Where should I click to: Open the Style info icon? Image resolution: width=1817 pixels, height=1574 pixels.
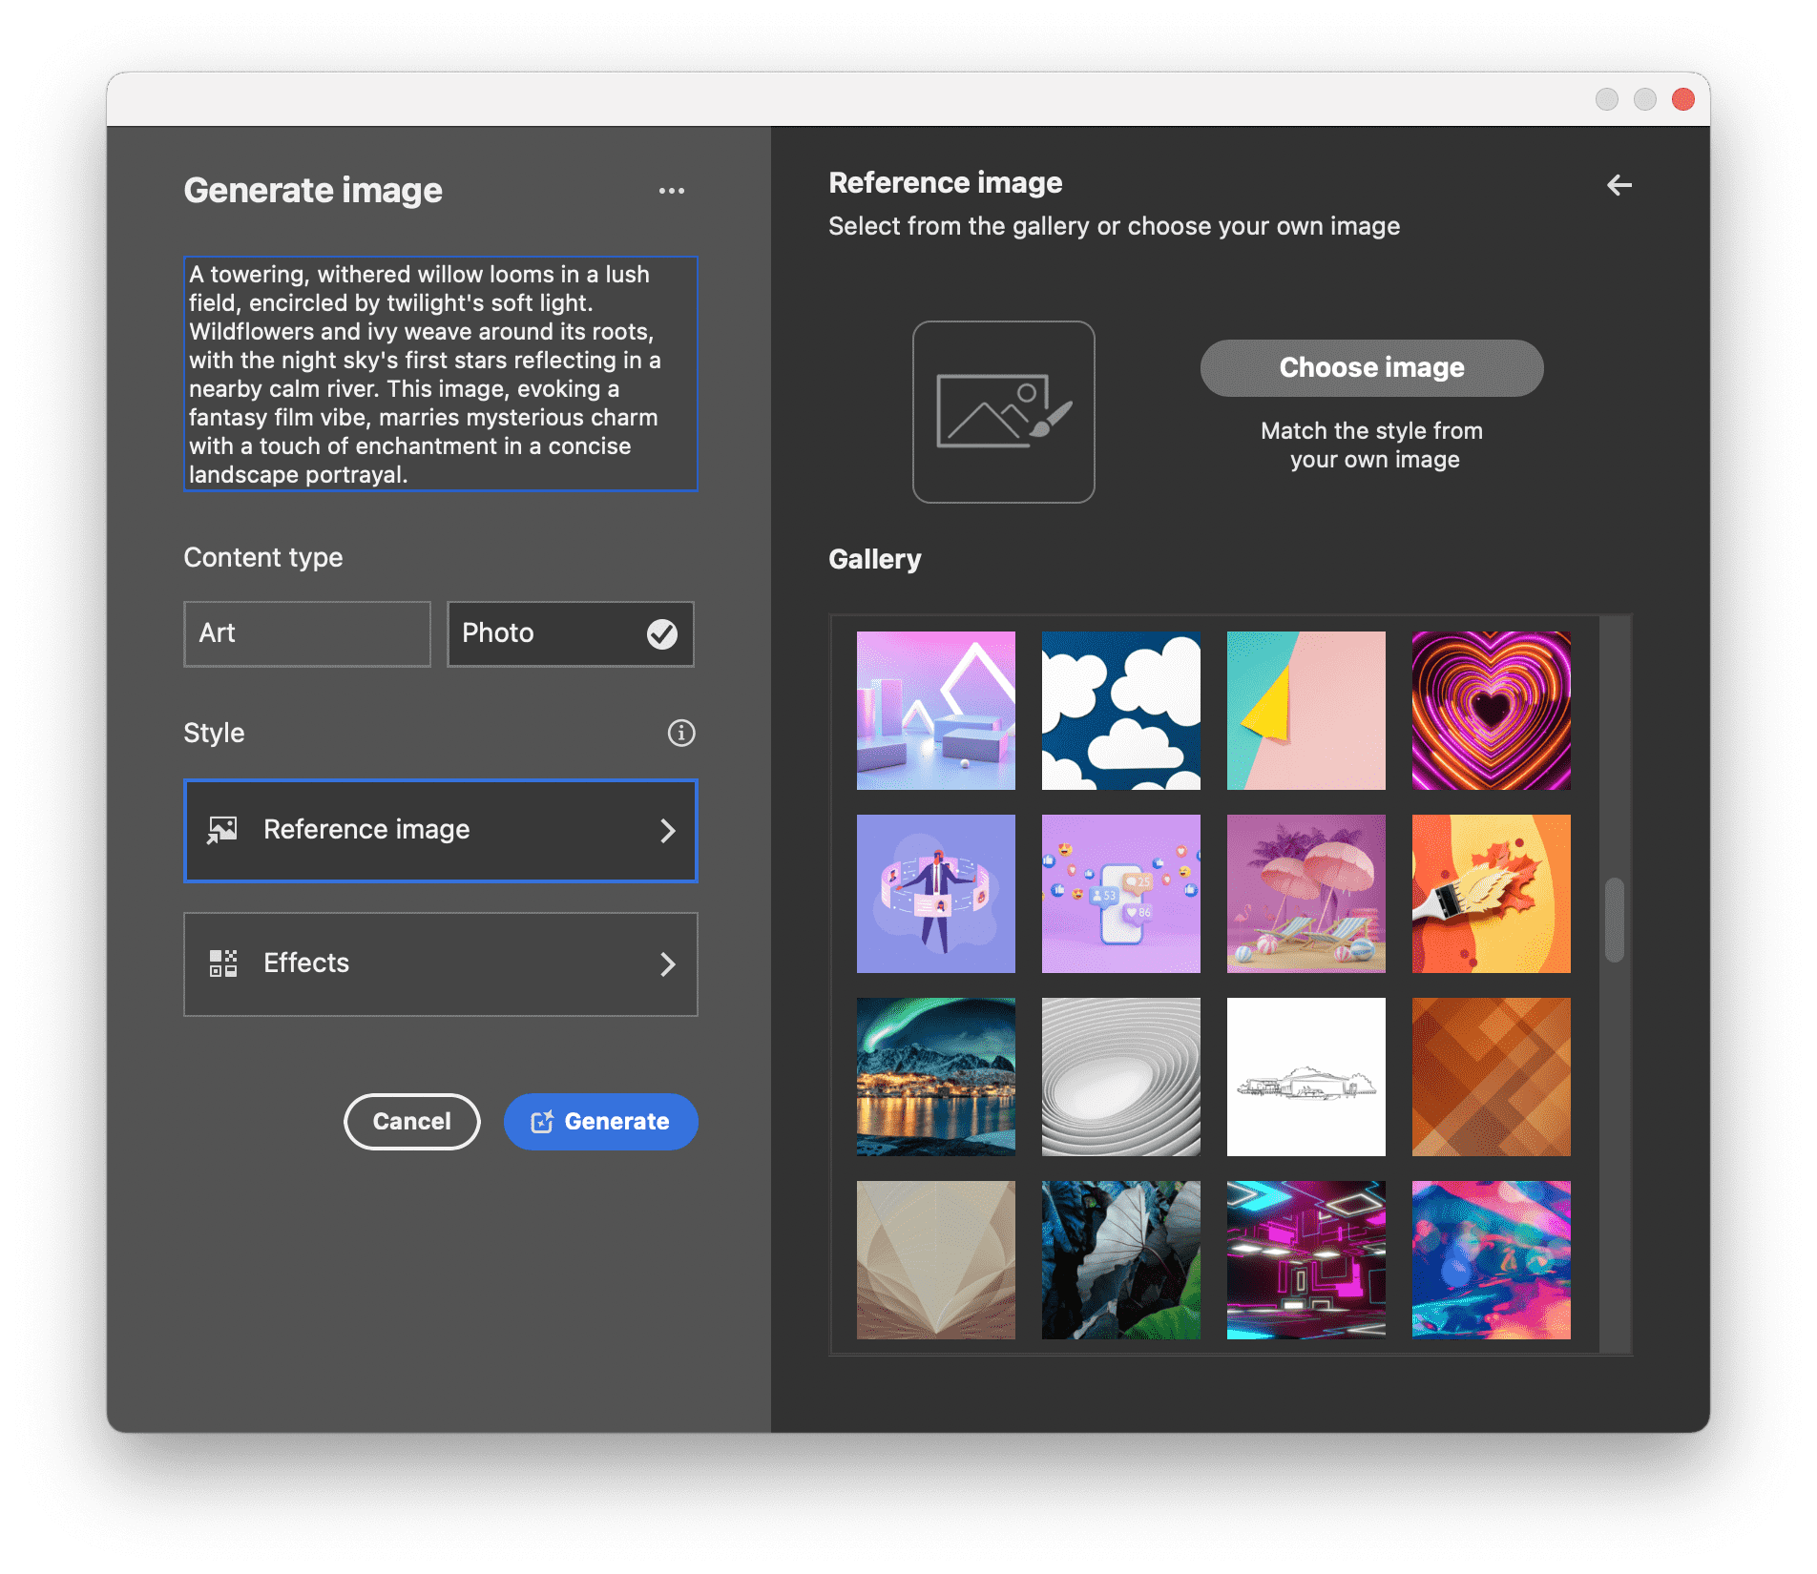(681, 733)
